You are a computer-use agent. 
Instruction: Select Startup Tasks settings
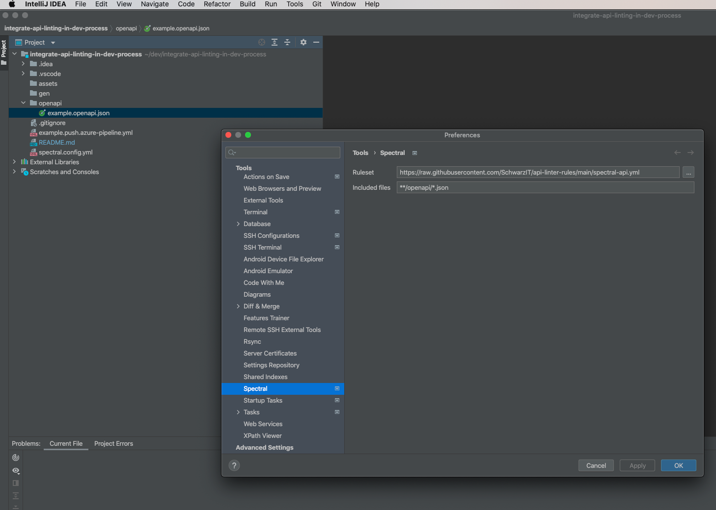coord(263,401)
